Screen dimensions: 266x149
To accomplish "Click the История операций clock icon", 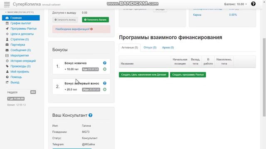I will click(x=7, y=61).
